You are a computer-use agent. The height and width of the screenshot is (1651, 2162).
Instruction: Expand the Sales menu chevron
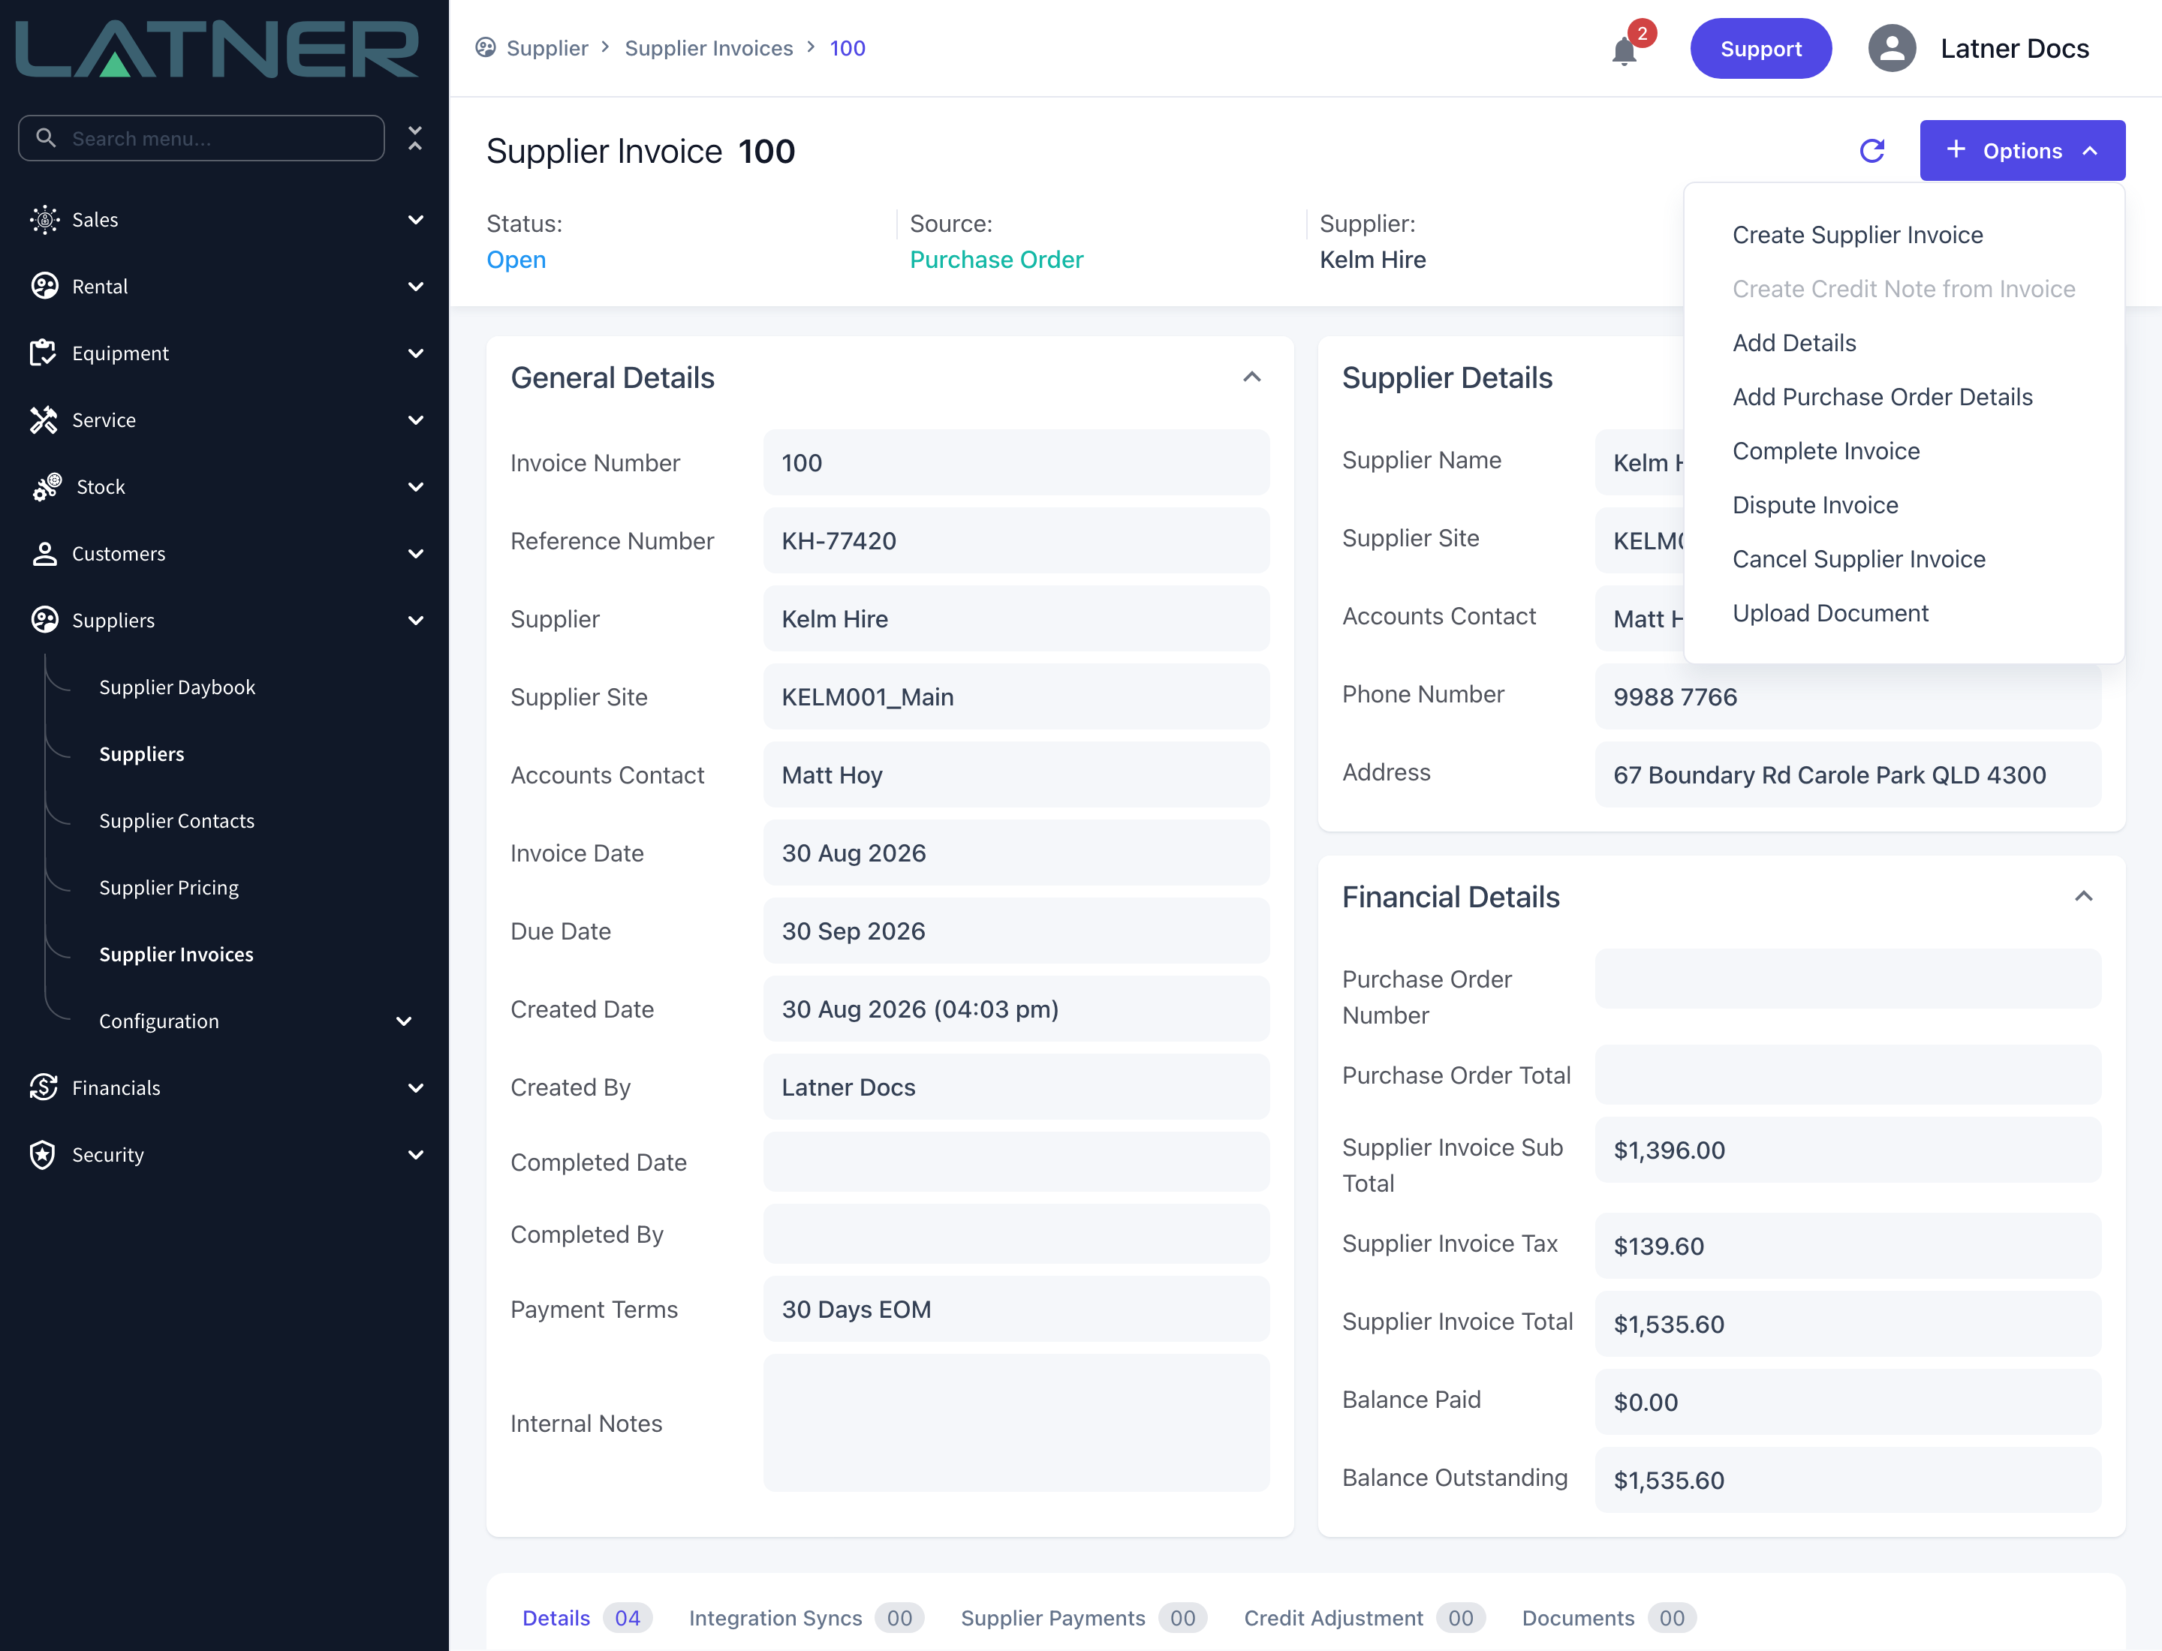[416, 219]
